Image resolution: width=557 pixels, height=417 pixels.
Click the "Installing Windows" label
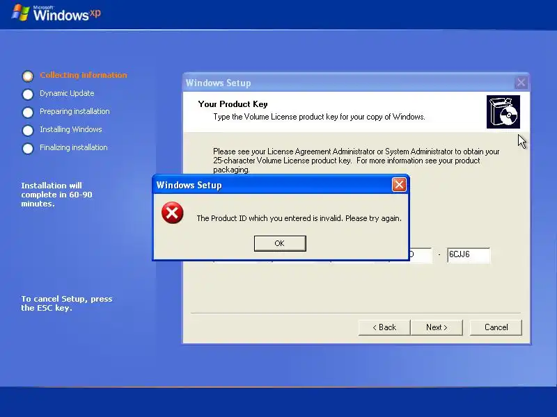[x=71, y=129]
